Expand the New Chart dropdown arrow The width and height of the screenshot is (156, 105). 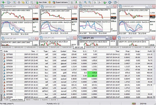pyautogui.click(x=5, y=2)
